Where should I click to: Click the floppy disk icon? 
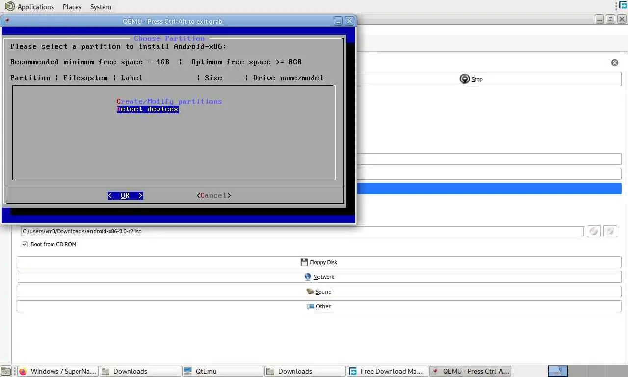point(304,262)
